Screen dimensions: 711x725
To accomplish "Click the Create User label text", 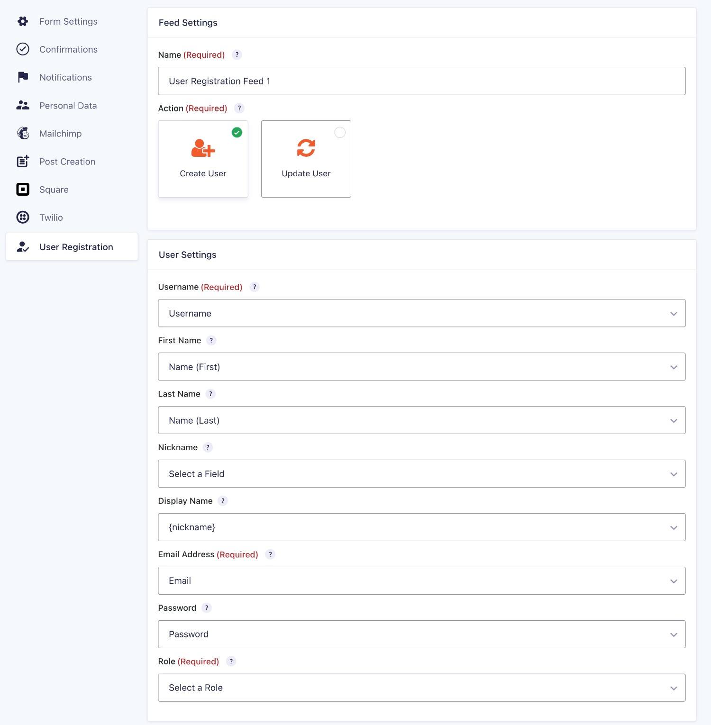I will (203, 173).
